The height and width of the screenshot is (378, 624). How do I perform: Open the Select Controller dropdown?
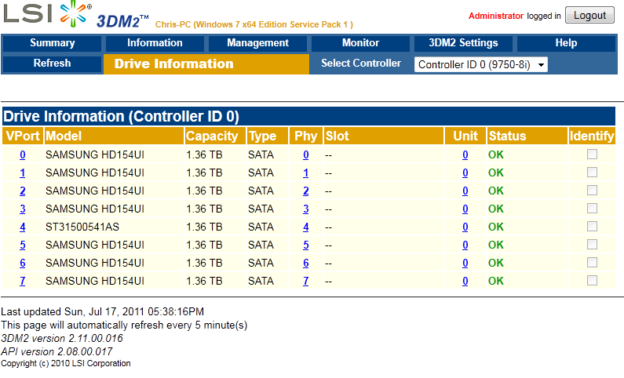pos(480,64)
